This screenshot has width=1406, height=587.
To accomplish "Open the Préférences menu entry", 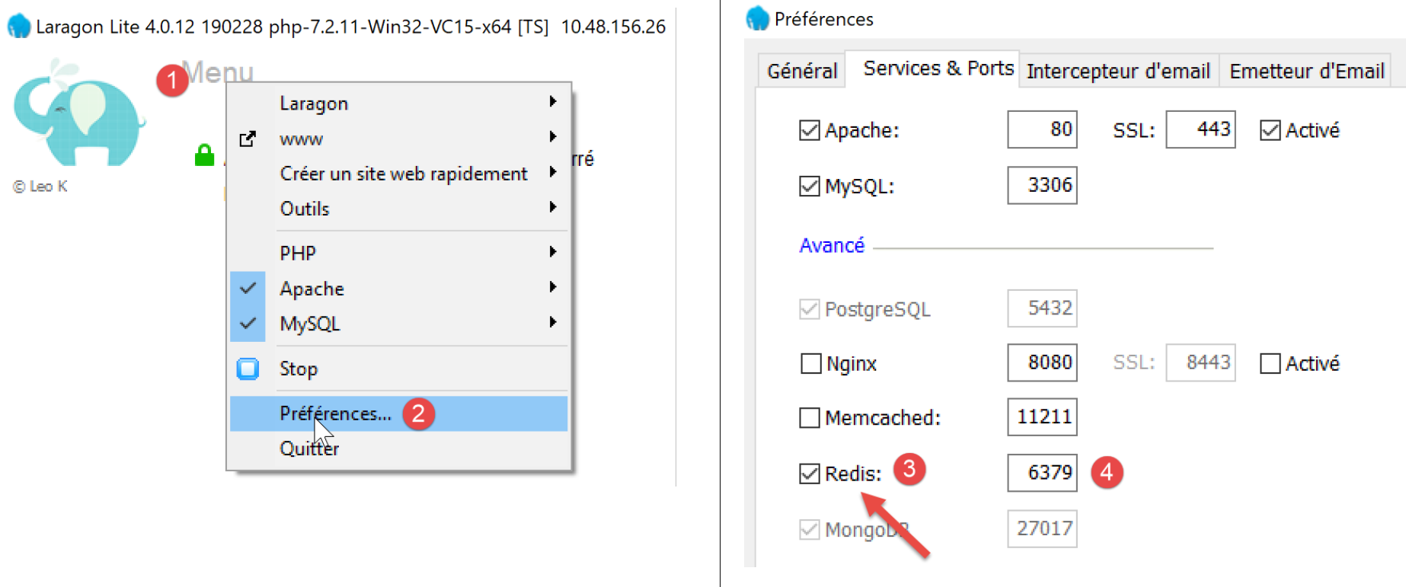I will tap(335, 413).
